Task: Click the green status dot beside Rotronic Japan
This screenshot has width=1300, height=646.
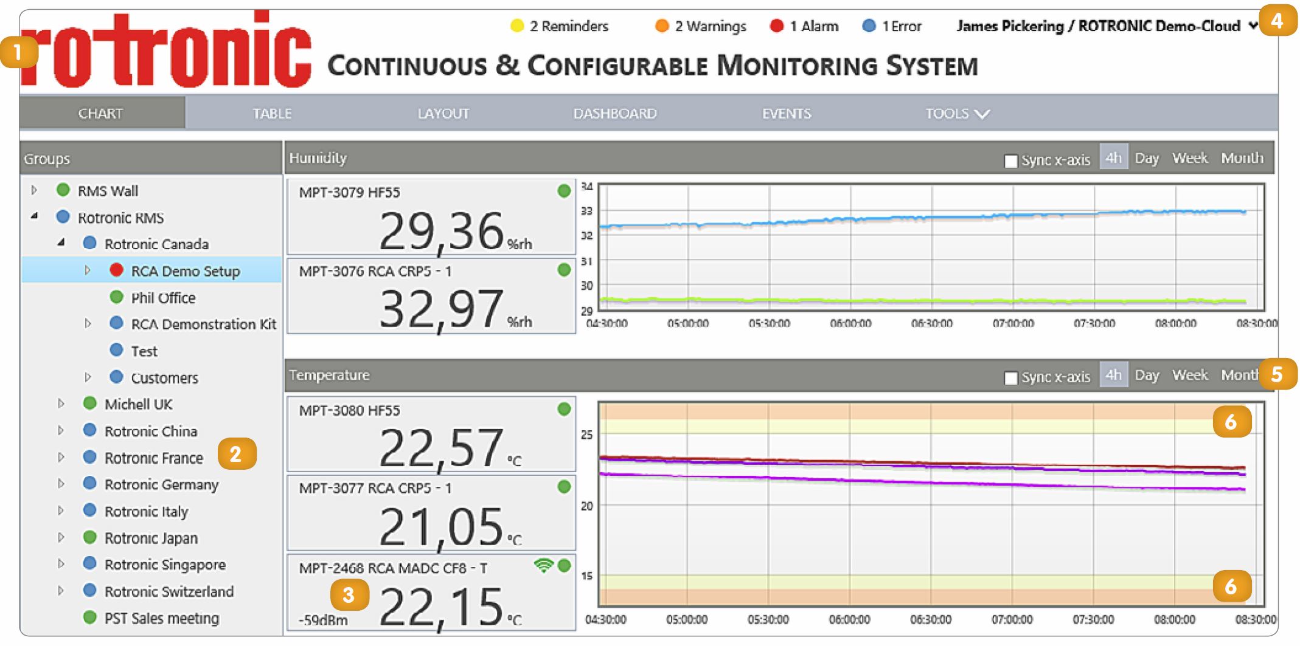Action: pyautogui.click(x=89, y=537)
